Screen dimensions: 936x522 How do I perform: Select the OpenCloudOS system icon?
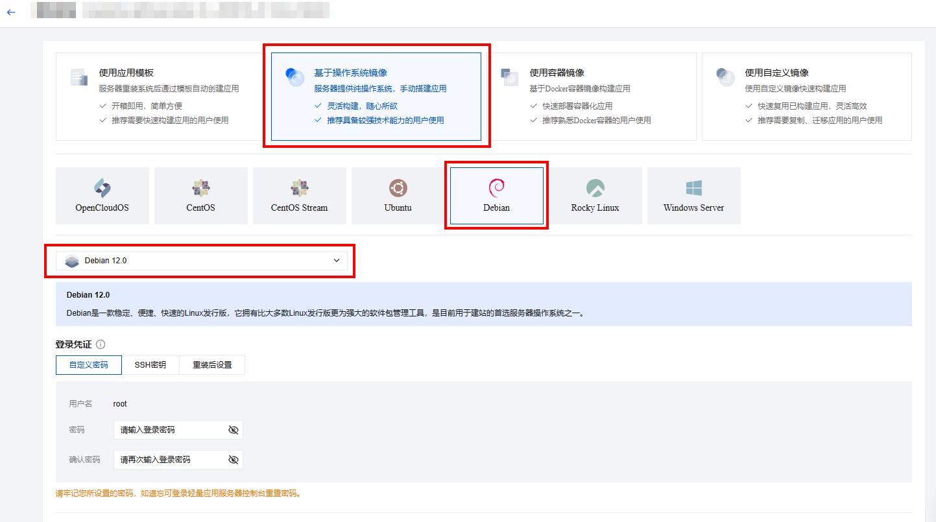pos(102,195)
